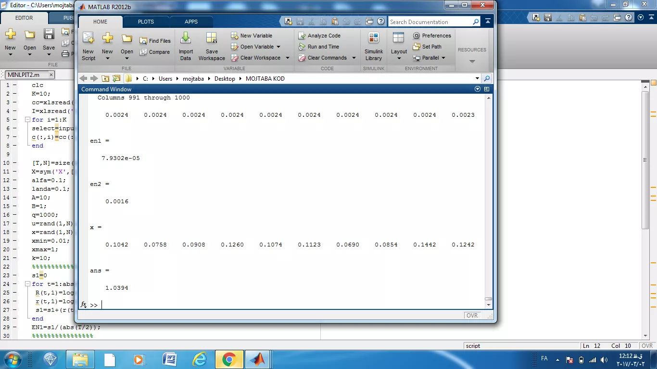Click the Find Files icon

pos(143,41)
